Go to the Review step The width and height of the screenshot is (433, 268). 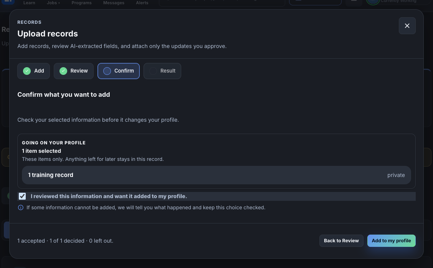[x=74, y=71]
